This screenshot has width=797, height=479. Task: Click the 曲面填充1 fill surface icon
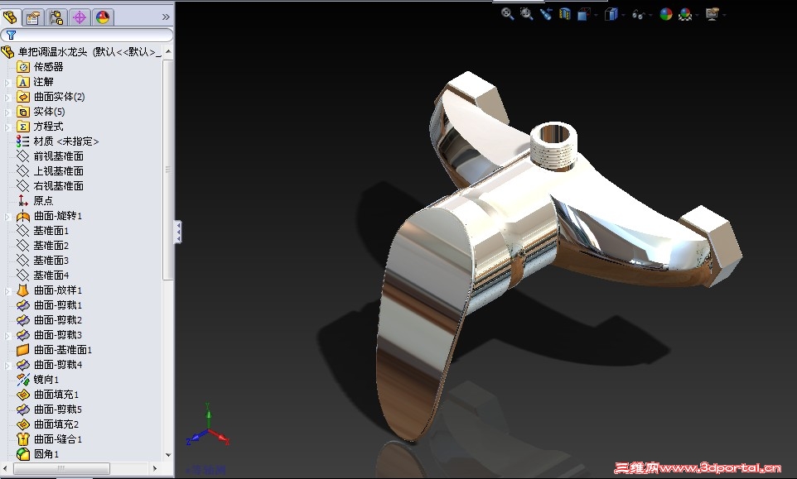(23, 395)
